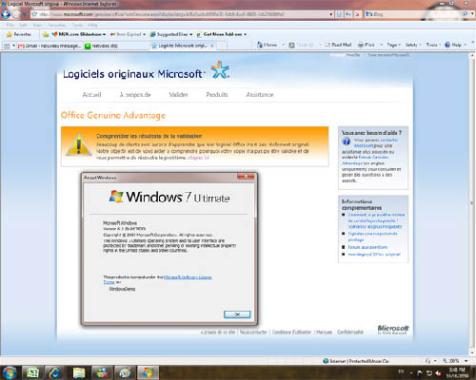Click the Read Mail toolbar icon
Screen dimensions: 476x380
338,45
